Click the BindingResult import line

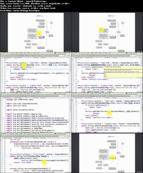click(x=31, y=130)
